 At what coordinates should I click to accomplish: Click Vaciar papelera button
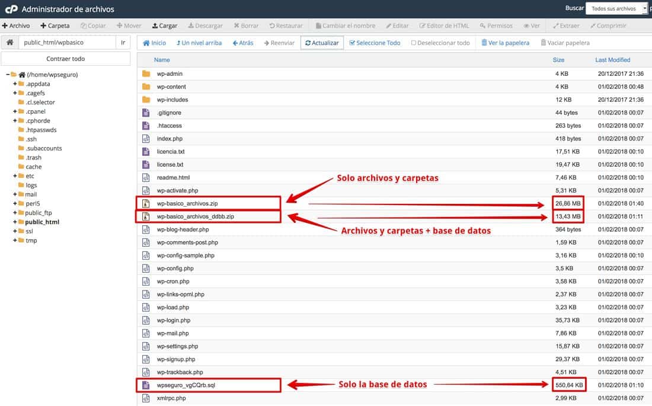[x=565, y=43]
